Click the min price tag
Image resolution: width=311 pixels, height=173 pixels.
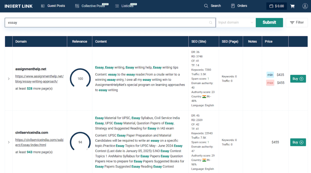click(x=270, y=75)
